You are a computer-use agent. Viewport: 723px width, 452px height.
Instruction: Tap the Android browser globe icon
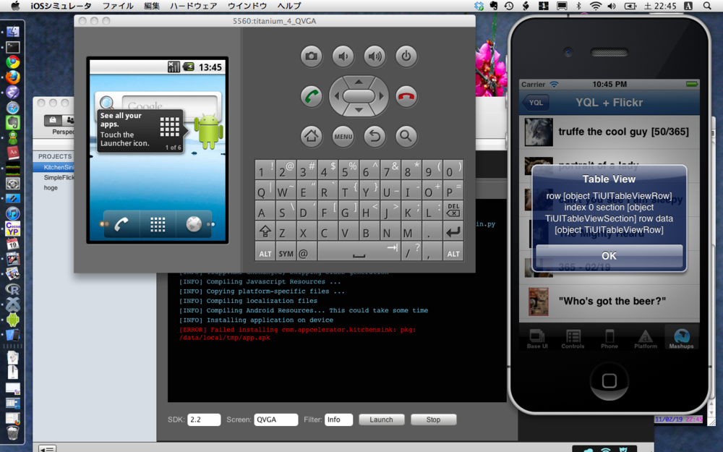tap(194, 224)
